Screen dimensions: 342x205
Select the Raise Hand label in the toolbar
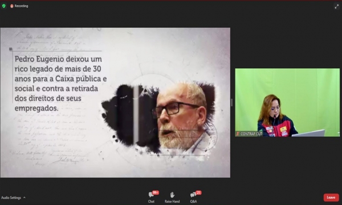(172, 202)
